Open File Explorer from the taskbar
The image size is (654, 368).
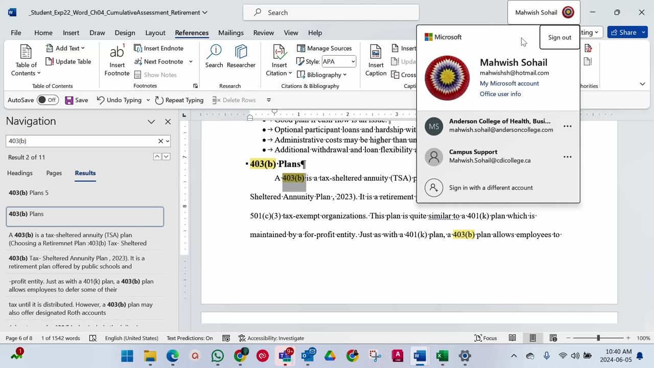tap(150, 356)
